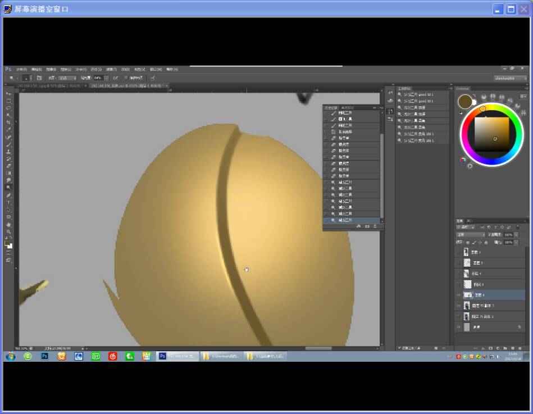Viewport: 533px width, 414px height.
Task: Open layer opacity dropdown arrow
Action: pyautogui.click(x=516, y=235)
